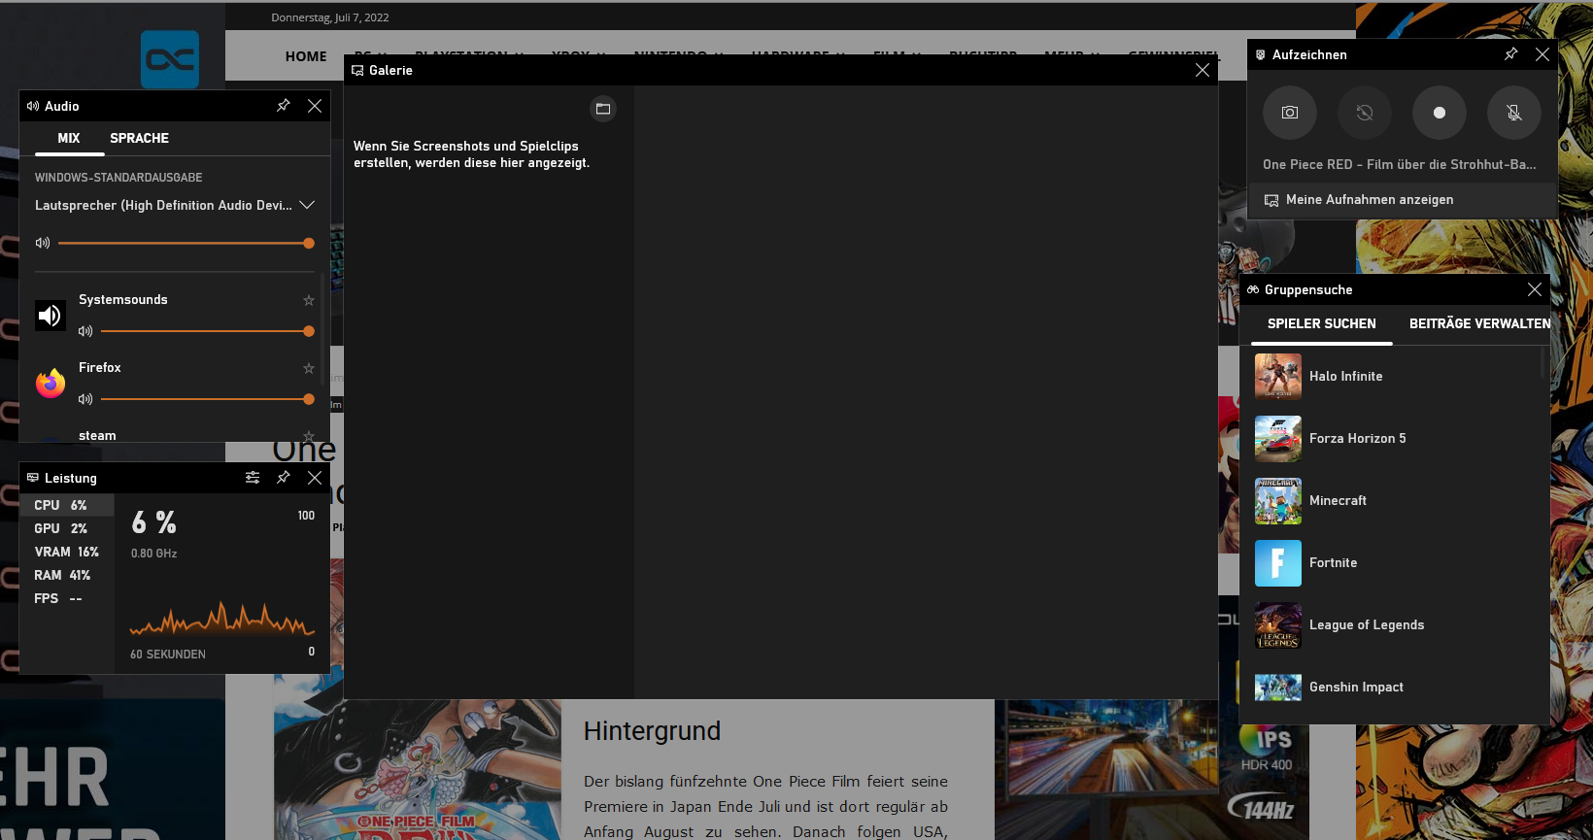Start recording with the round record button

click(x=1439, y=113)
